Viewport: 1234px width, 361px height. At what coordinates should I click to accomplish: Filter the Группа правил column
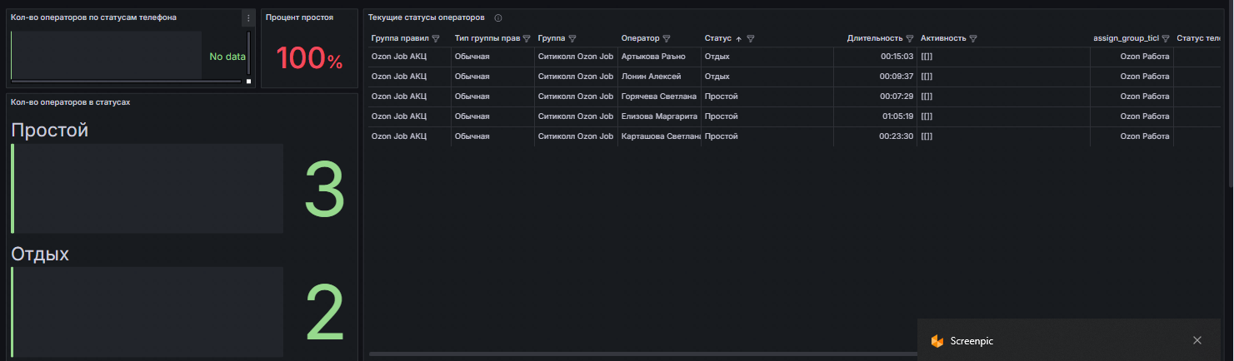click(x=436, y=38)
